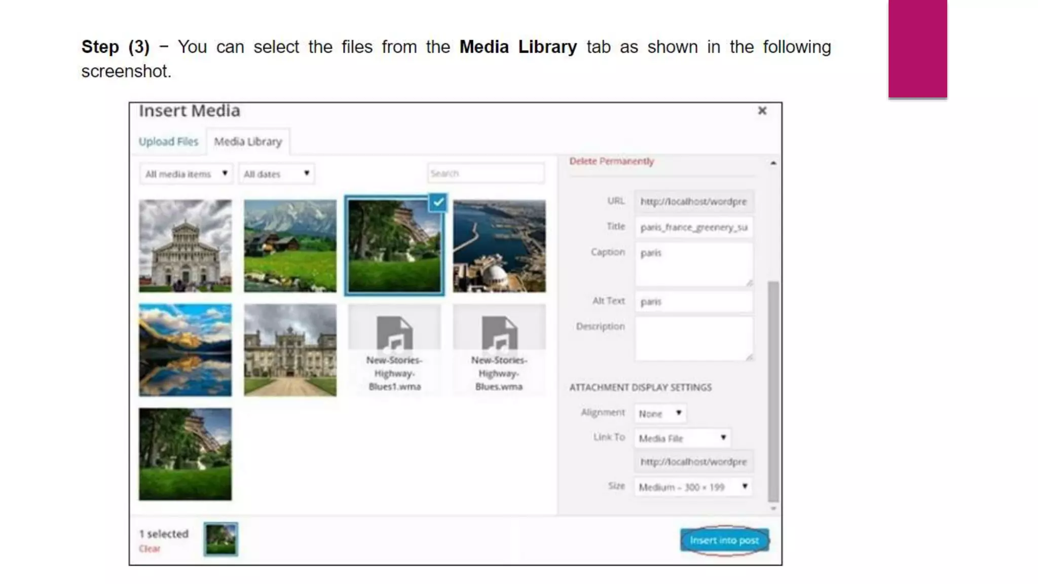Screen dimensions: 1038x584
Task: Select the mountain lake reflection thumbnail
Action: [186, 350]
